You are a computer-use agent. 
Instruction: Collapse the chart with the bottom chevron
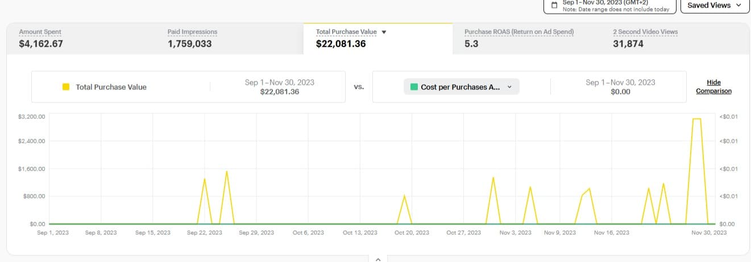(377, 259)
